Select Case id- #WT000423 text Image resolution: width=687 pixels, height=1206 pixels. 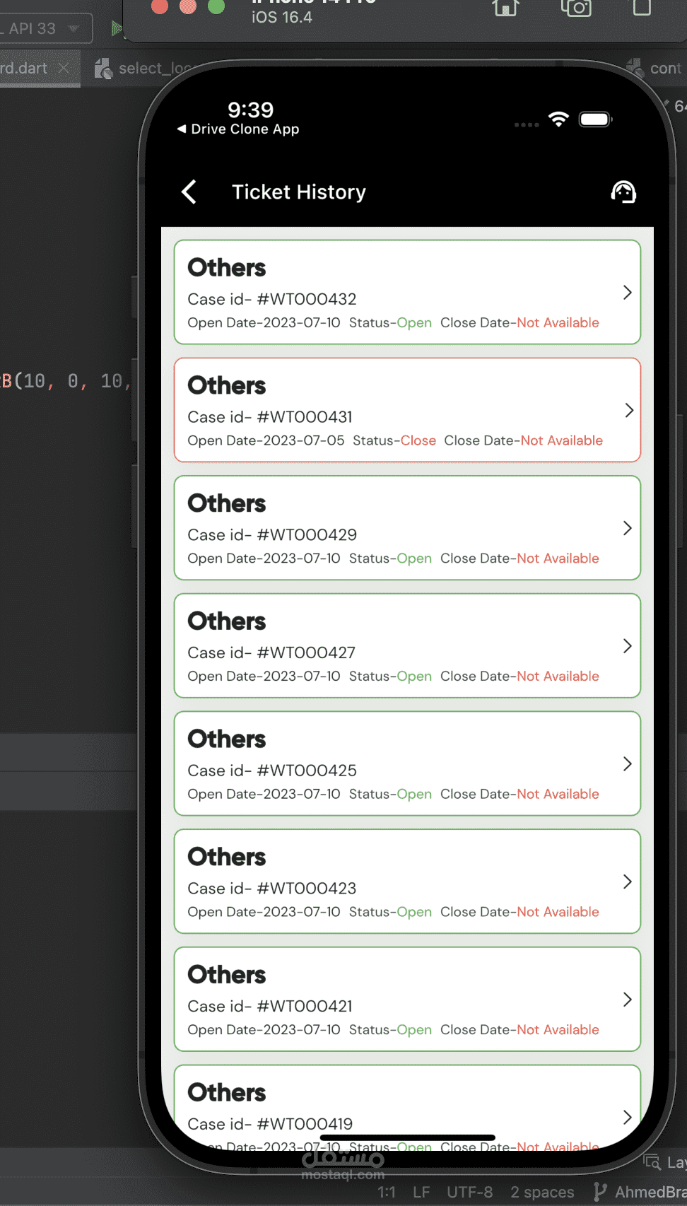[x=272, y=889]
